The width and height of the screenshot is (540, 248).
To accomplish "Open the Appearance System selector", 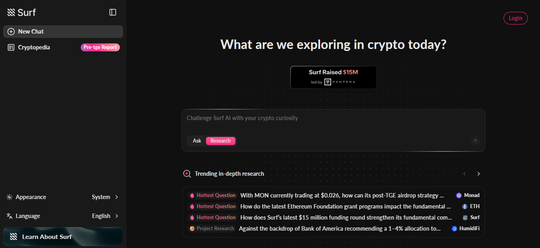I will click(105, 197).
